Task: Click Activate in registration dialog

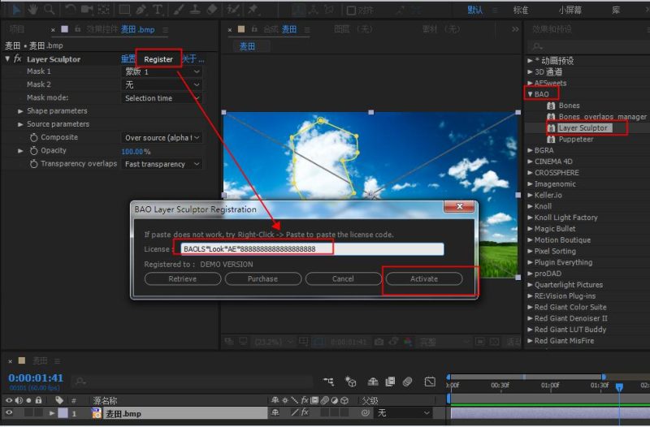Action: pyautogui.click(x=424, y=278)
